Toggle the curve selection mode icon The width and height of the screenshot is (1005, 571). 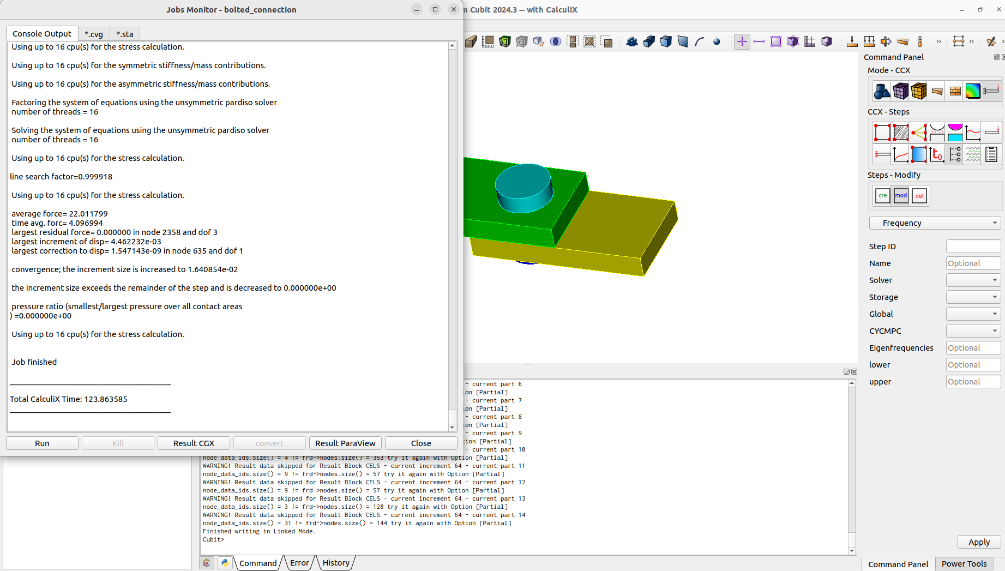pos(759,41)
